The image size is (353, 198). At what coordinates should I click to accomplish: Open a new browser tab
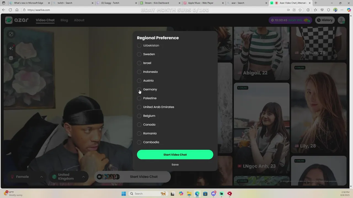pos(316,3)
